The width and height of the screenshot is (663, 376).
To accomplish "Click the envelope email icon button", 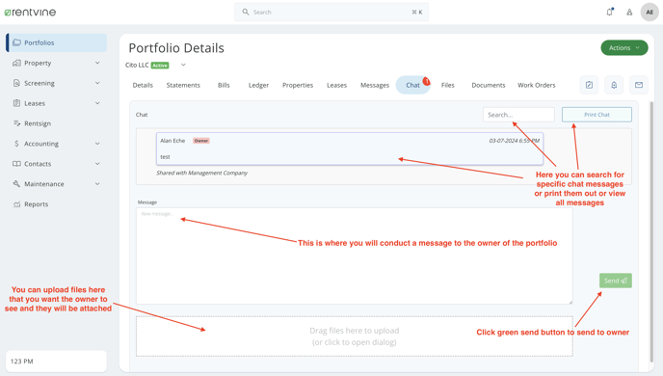I will pos(639,85).
